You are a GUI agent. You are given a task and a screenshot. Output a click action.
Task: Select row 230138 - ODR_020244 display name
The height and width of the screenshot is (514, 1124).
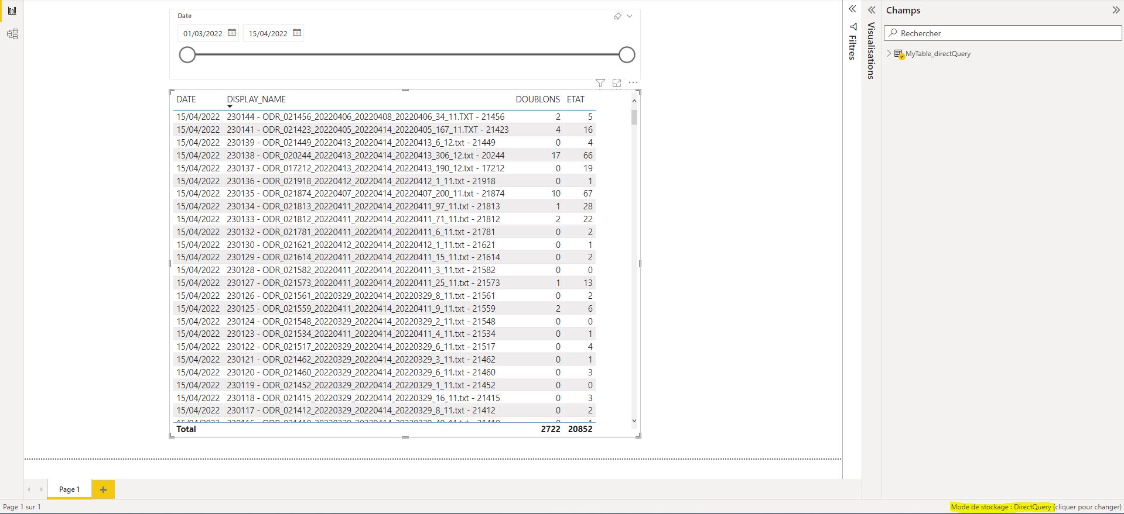(x=366, y=156)
